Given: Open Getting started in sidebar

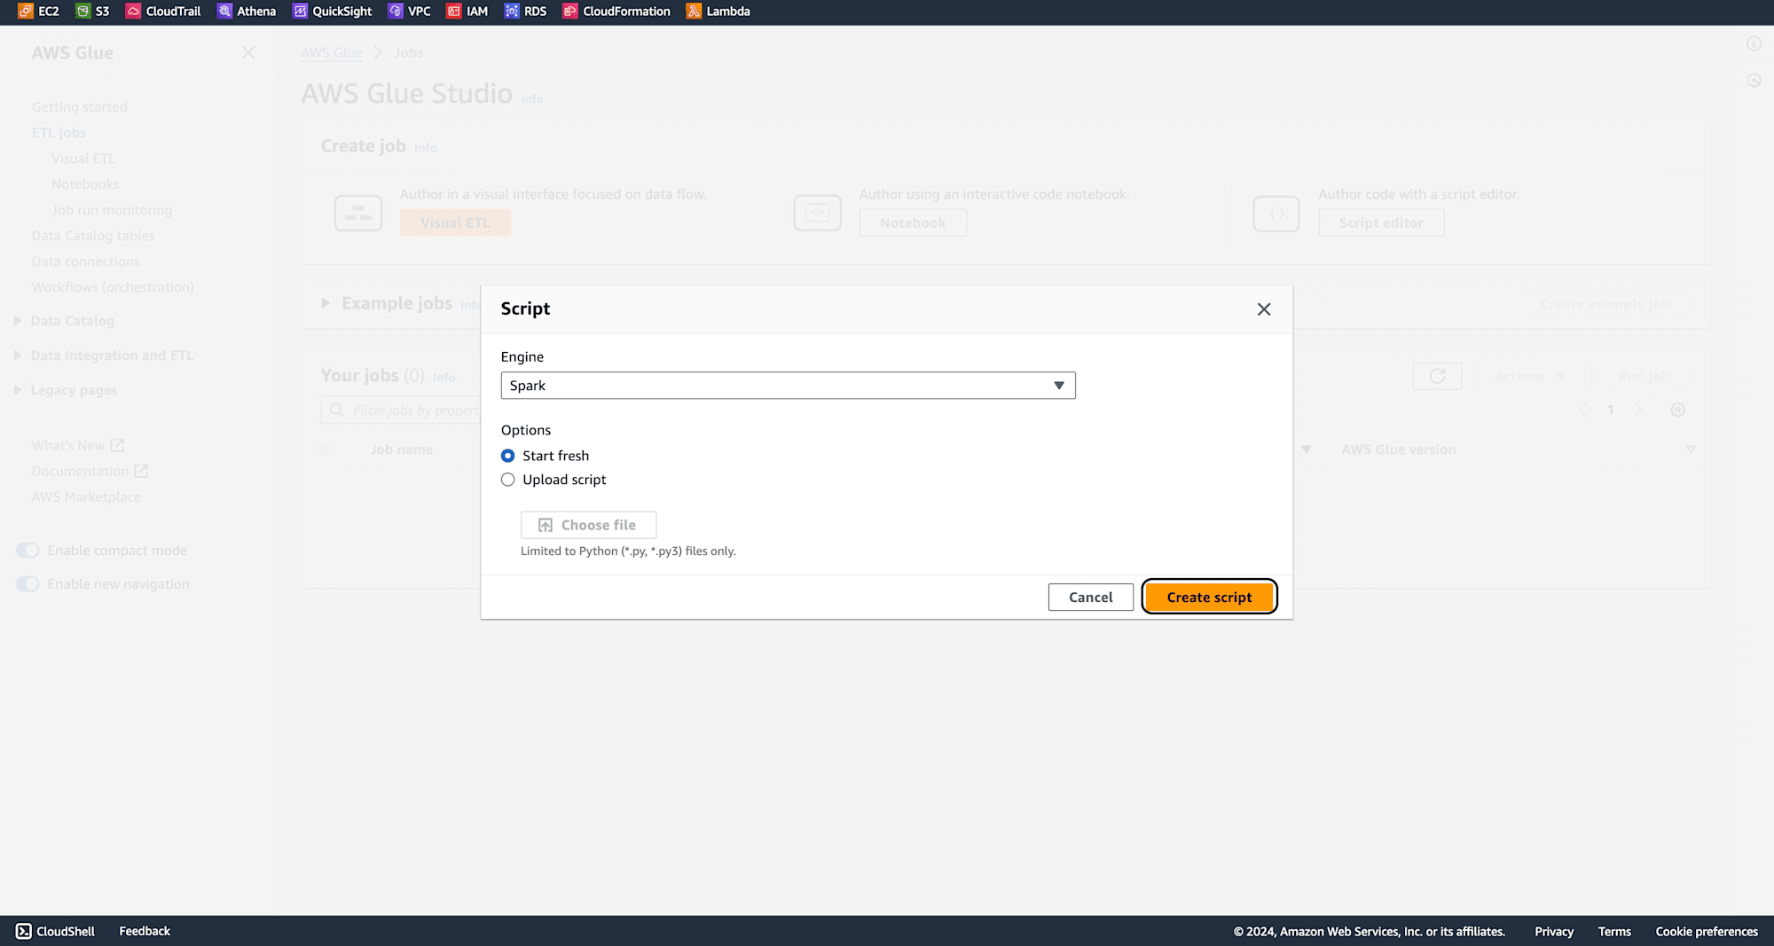Looking at the screenshot, I should [80, 107].
